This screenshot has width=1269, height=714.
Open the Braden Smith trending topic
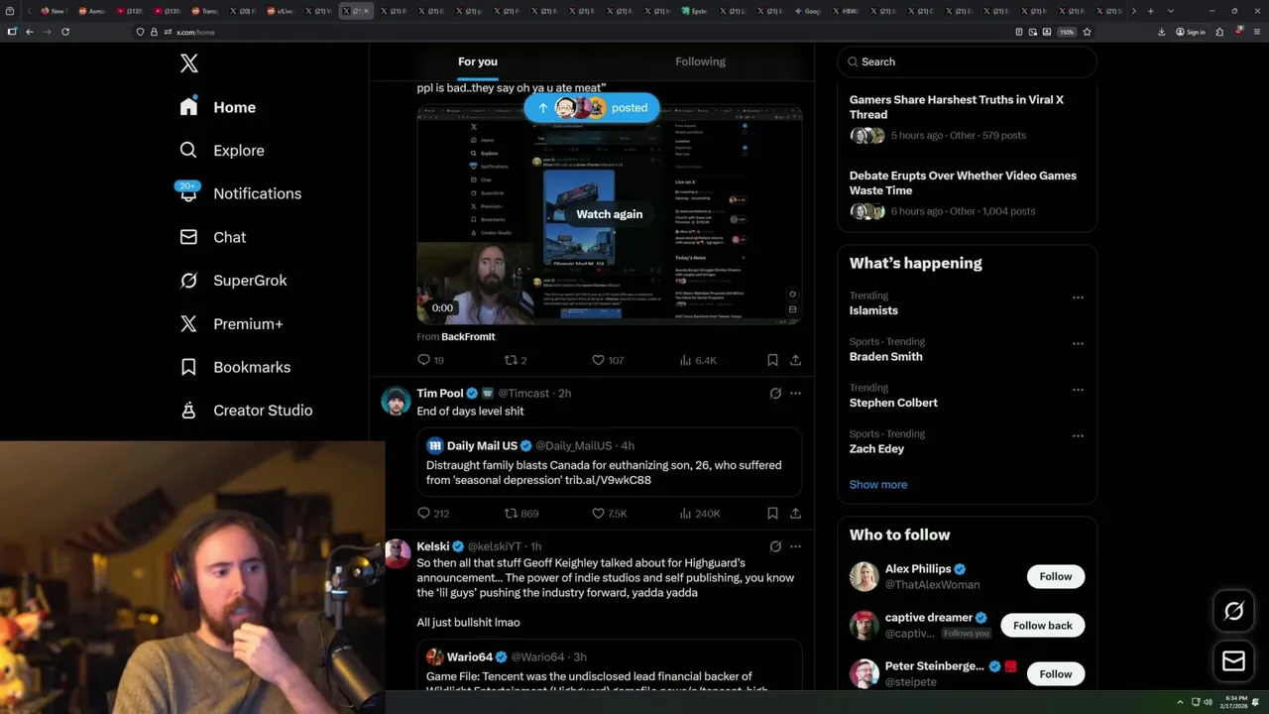(x=885, y=357)
